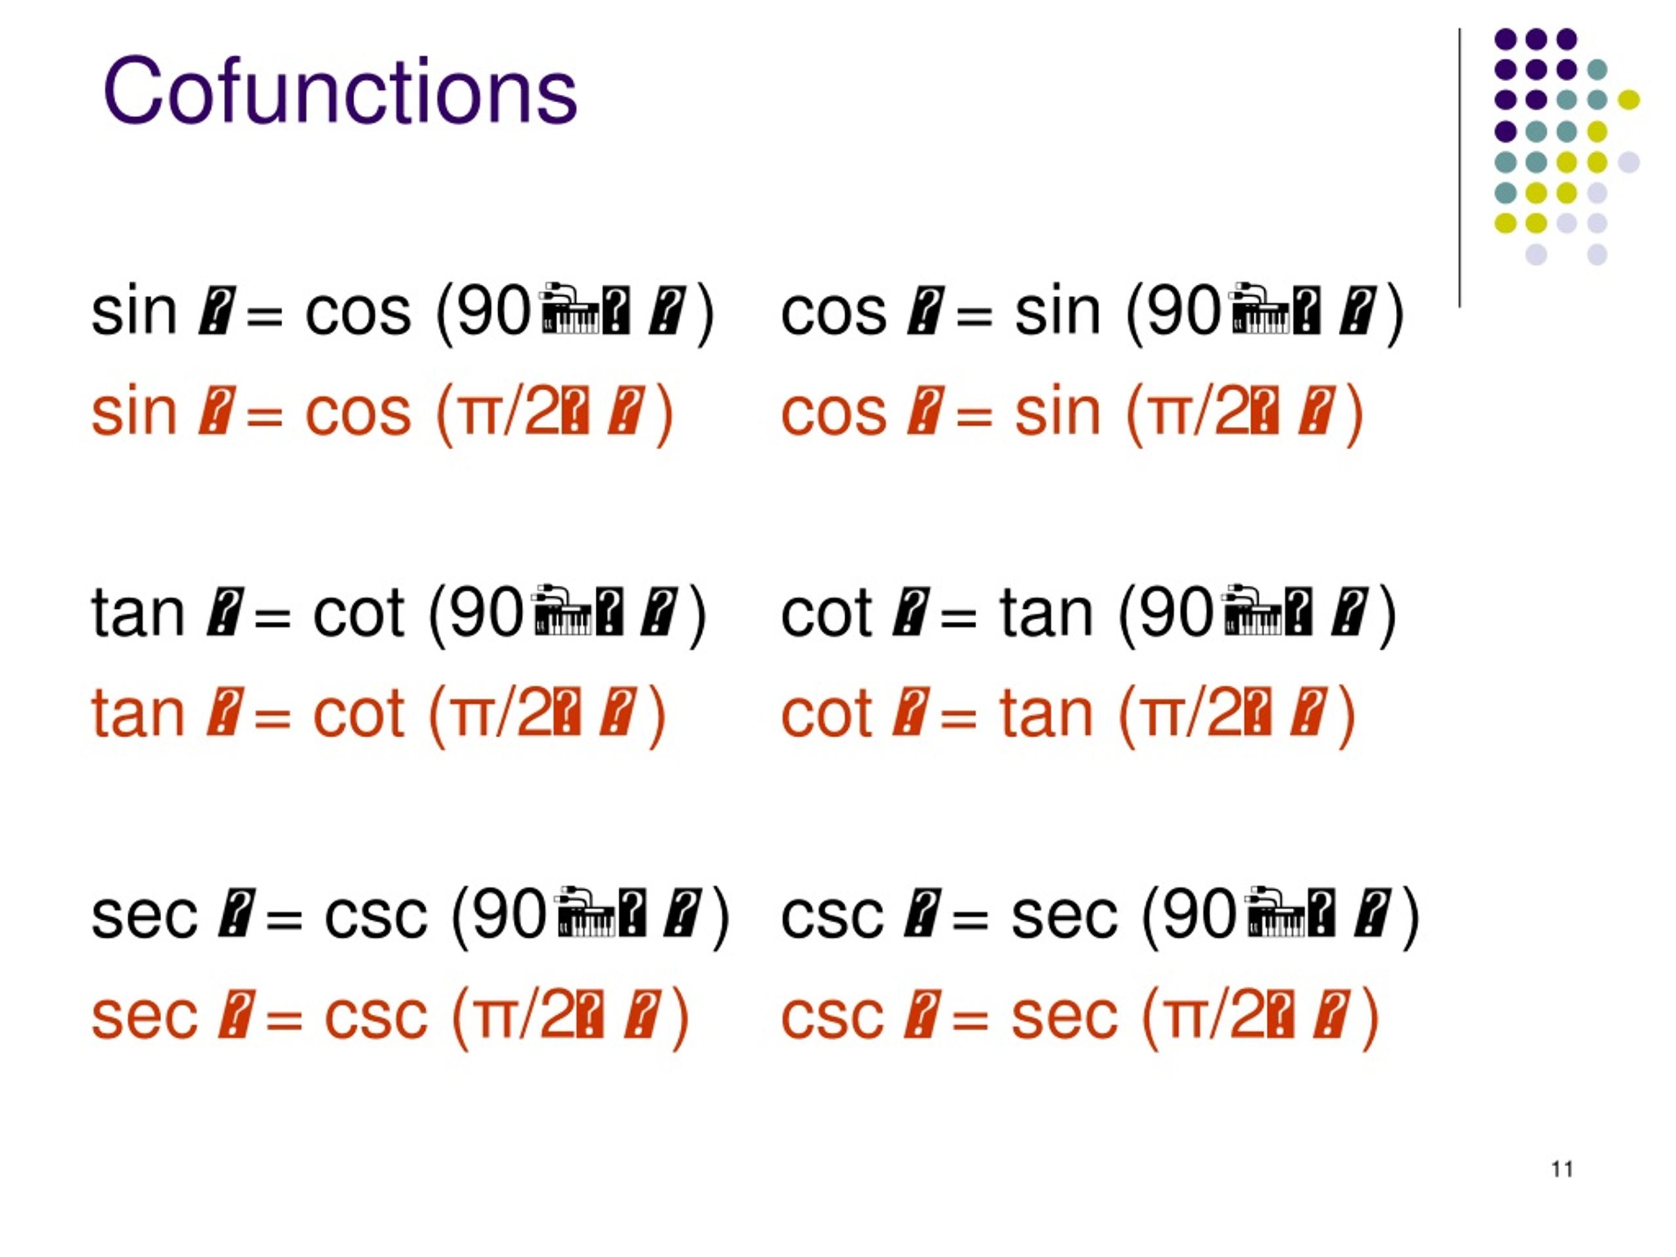Select the black cot equals tan (90) equation

pos(1089,613)
